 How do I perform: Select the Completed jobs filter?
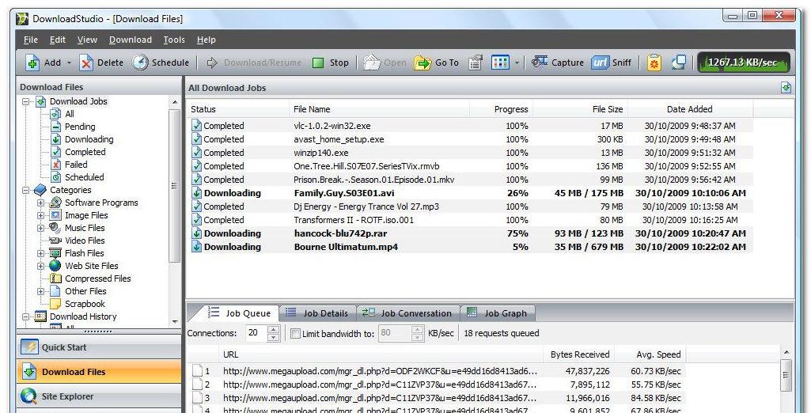[85, 152]
